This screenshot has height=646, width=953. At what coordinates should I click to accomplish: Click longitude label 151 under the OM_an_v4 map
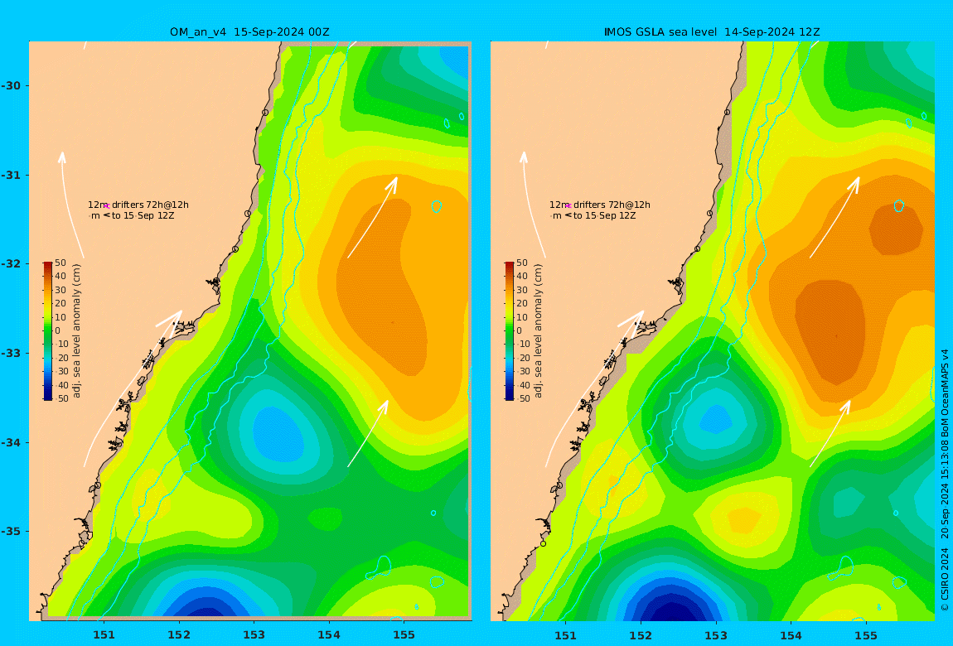tap(104, 635)
